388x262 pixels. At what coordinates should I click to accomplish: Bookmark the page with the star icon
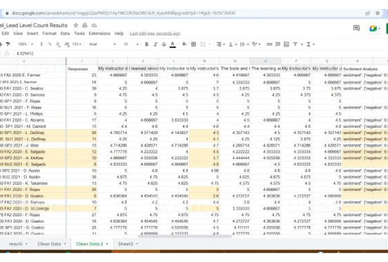[378, 13]
